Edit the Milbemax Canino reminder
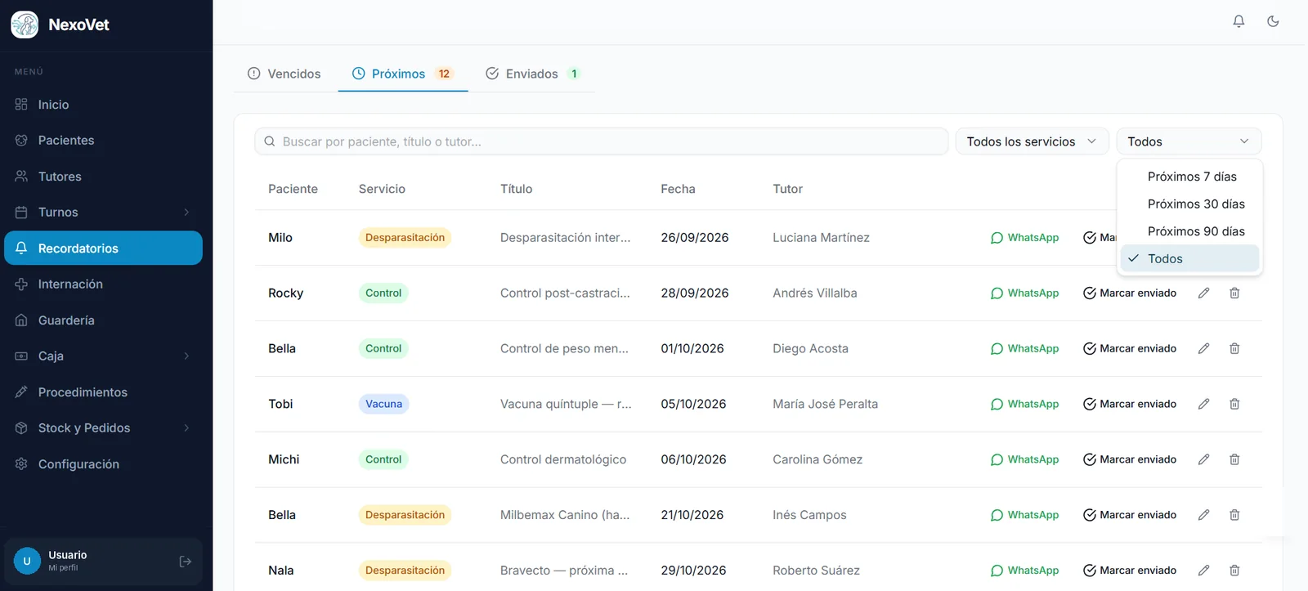The height and width of the screenshot is (591, 1308). coord(1203,515)
